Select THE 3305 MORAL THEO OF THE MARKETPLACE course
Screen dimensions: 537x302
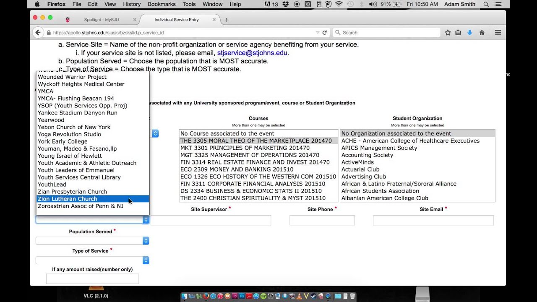pyautogui.click(x=258, y=141)
